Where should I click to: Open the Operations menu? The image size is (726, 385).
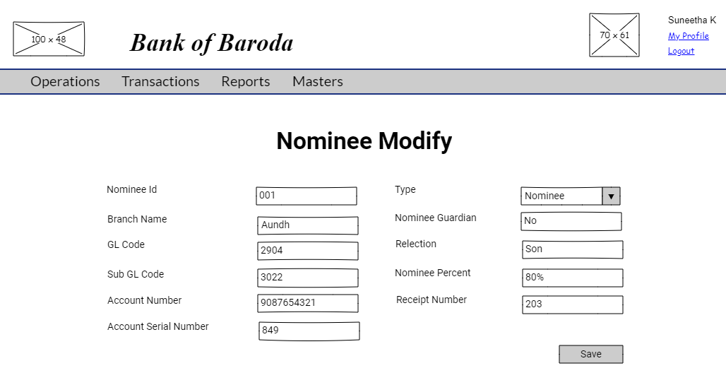pos(65,81)
